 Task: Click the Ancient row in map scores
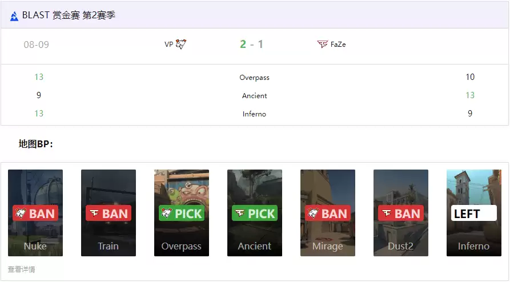pyautogui.click(x=254, y=95)
